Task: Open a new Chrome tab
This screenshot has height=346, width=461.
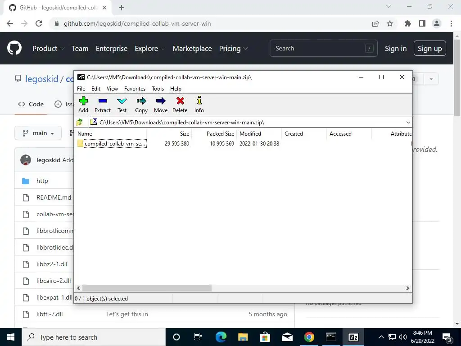Action: click(122, 8)
